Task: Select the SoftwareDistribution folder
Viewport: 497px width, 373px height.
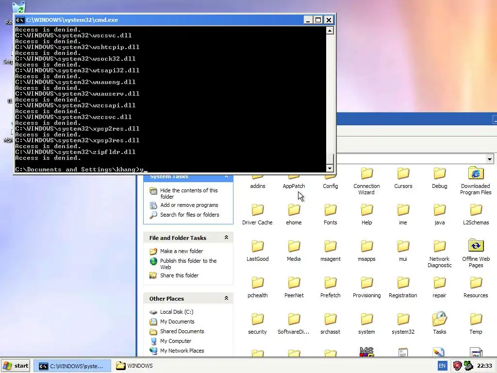Action: pyautogui.click(x=294, y=324)
